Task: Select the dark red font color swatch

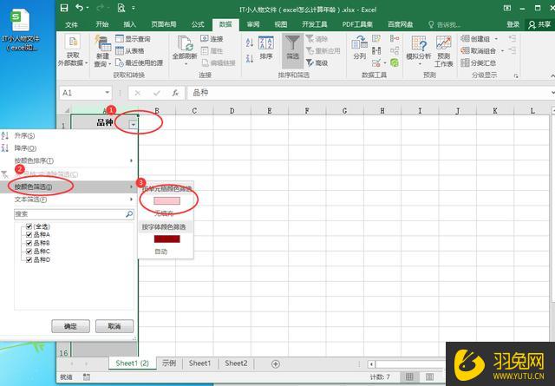Action: [167, 239]
